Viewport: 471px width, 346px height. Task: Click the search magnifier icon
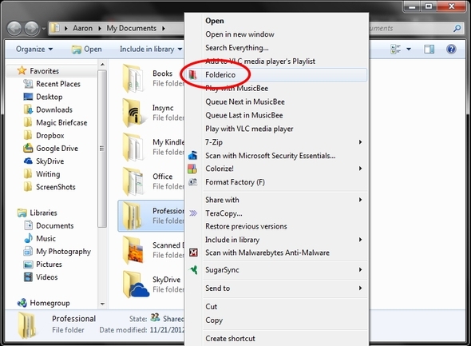pyautogui.click(x=457, y=28)
